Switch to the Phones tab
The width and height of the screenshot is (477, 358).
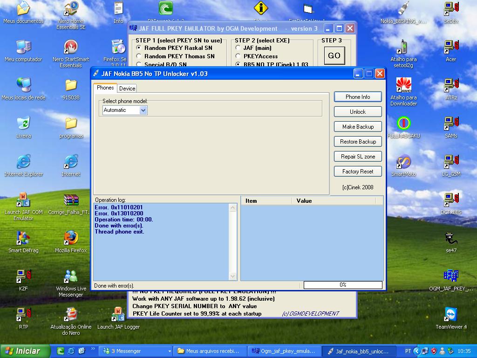105,88
